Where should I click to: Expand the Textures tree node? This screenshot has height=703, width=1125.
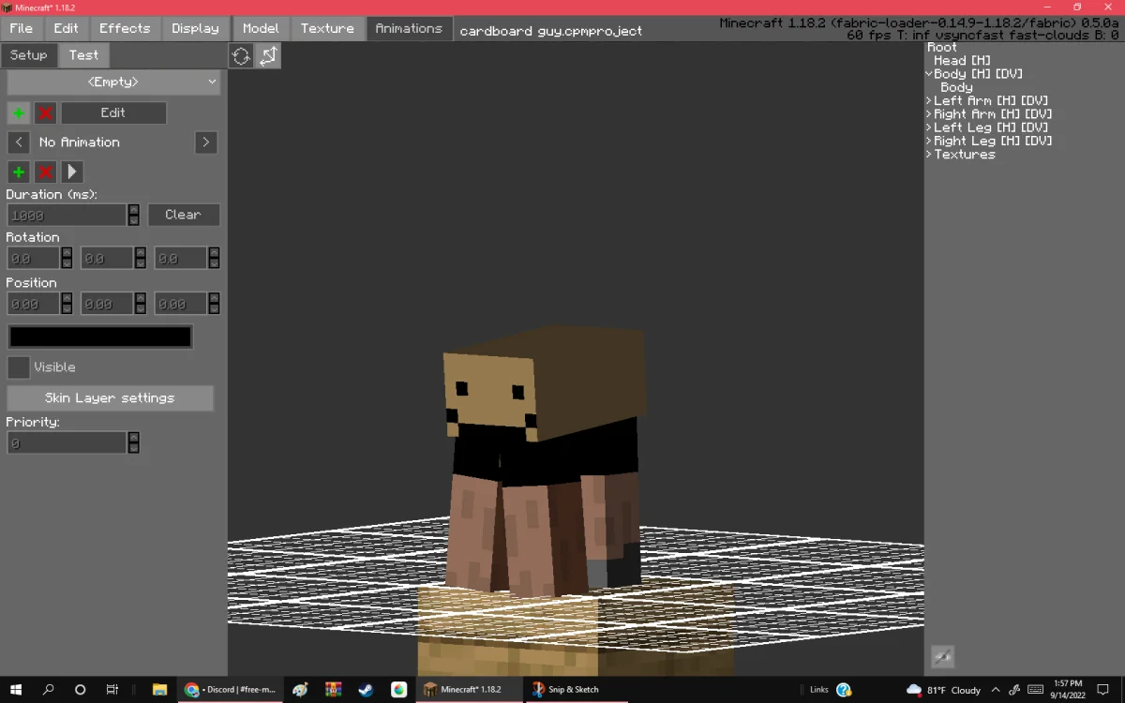(929, 155)
